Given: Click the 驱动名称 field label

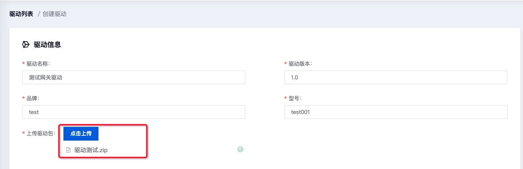Looking at the screenshot, I should tap(38, 63).
